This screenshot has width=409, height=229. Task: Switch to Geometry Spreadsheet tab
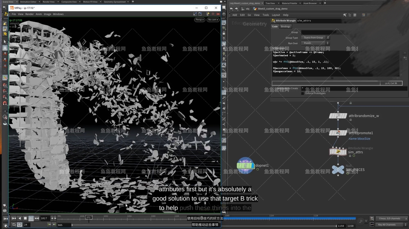click(115, 2)
